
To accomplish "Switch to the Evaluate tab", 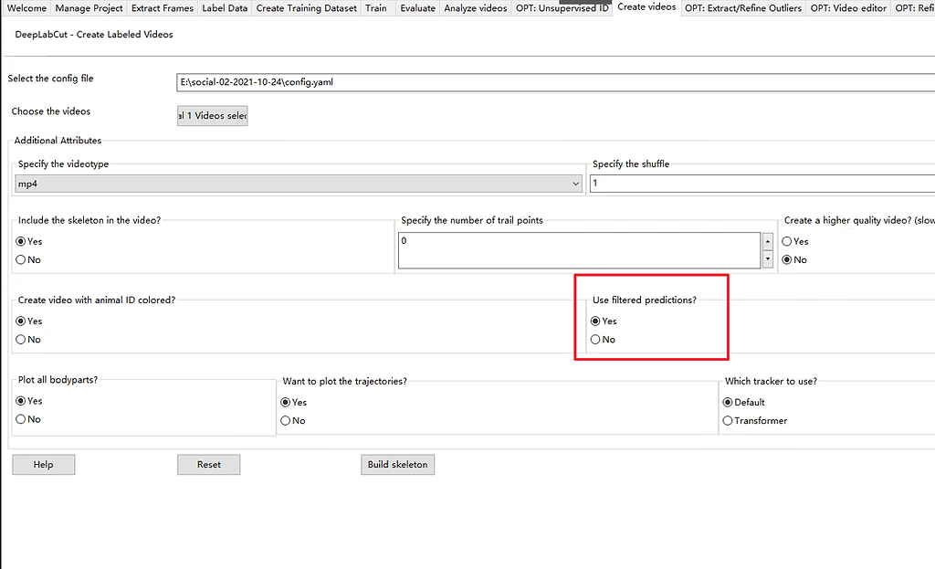I will point(417,8).
